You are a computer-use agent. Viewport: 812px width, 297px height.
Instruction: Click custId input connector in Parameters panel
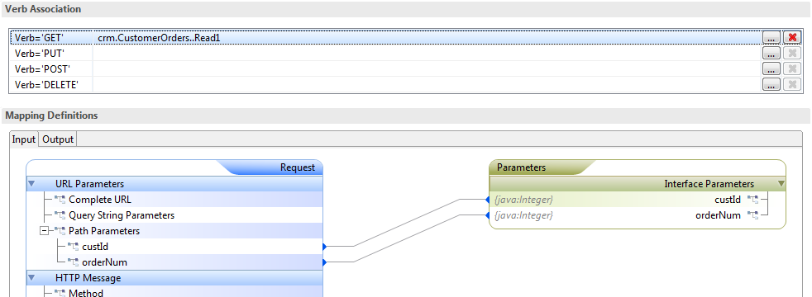point(487,200)
